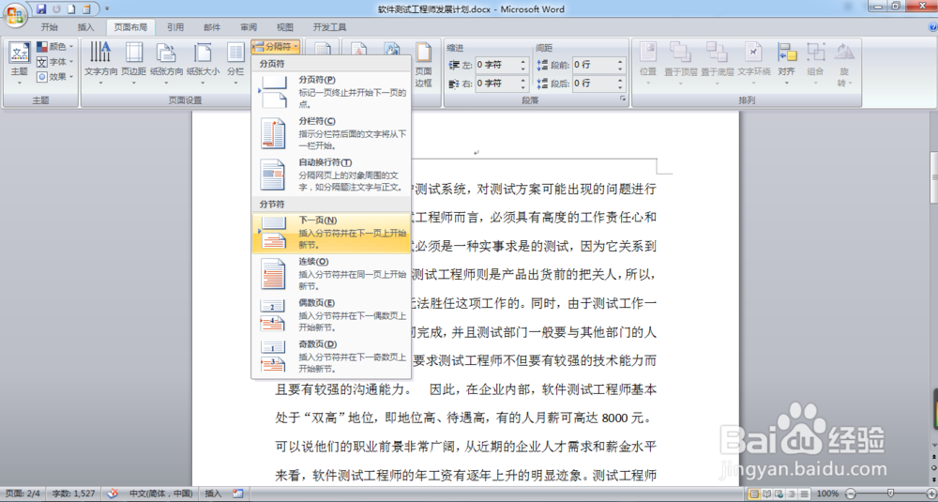Click the macro recording status icon

[x=238, y=494]
